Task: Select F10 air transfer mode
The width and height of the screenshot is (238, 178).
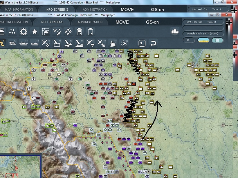Action: [102, 43]
